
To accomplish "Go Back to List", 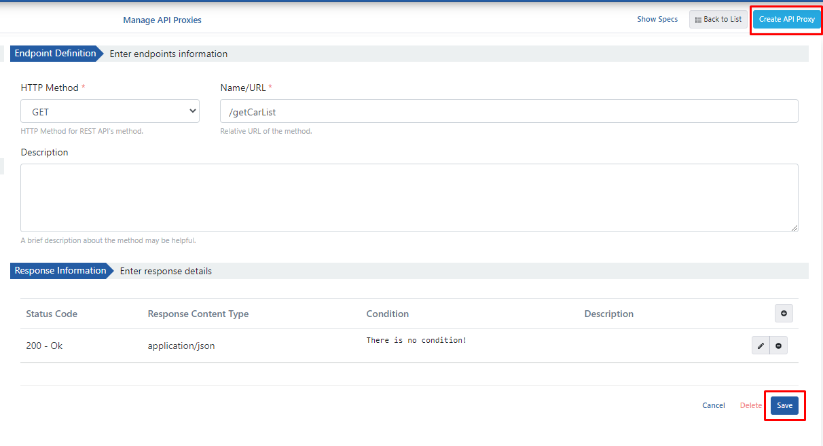I will [x=718, y=19].
